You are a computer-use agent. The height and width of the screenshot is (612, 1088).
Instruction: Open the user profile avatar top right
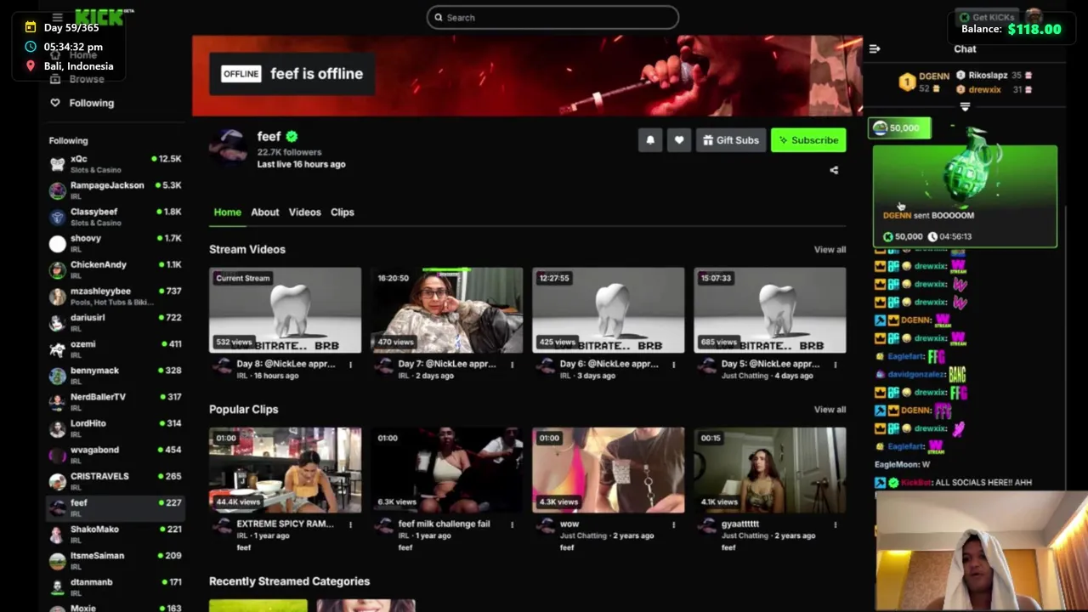pyautogui.click(x=1034, y=17)
